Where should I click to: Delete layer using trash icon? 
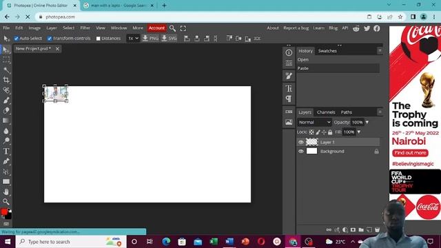pyautogui.click(x=377, y=229)
